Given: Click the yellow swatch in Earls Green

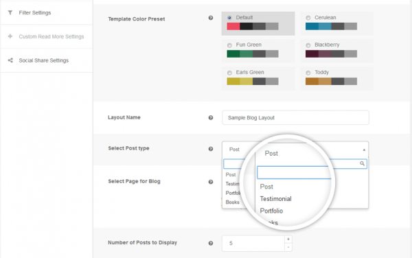Looking at the screenshot, I should pos(233,82).
